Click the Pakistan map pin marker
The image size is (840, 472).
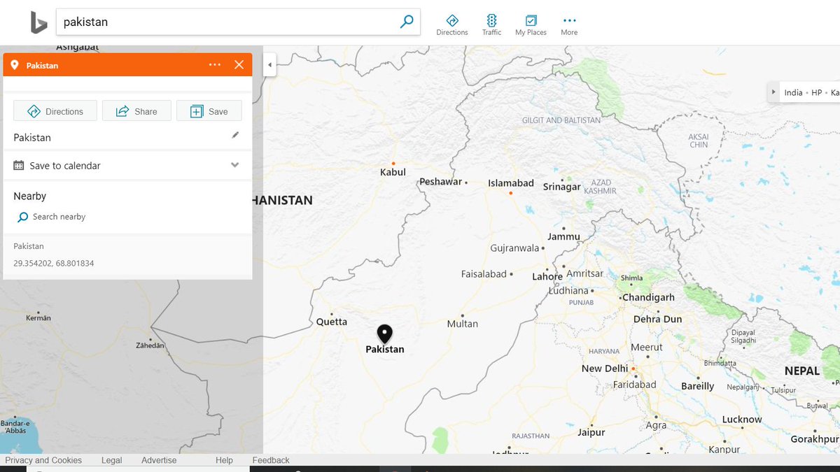(x=384, y=334)
